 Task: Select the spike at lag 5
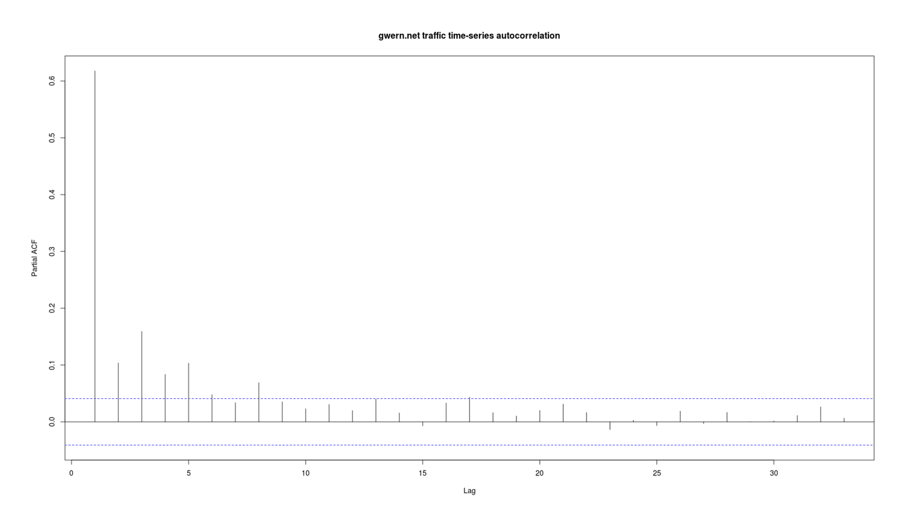(189, 392)
